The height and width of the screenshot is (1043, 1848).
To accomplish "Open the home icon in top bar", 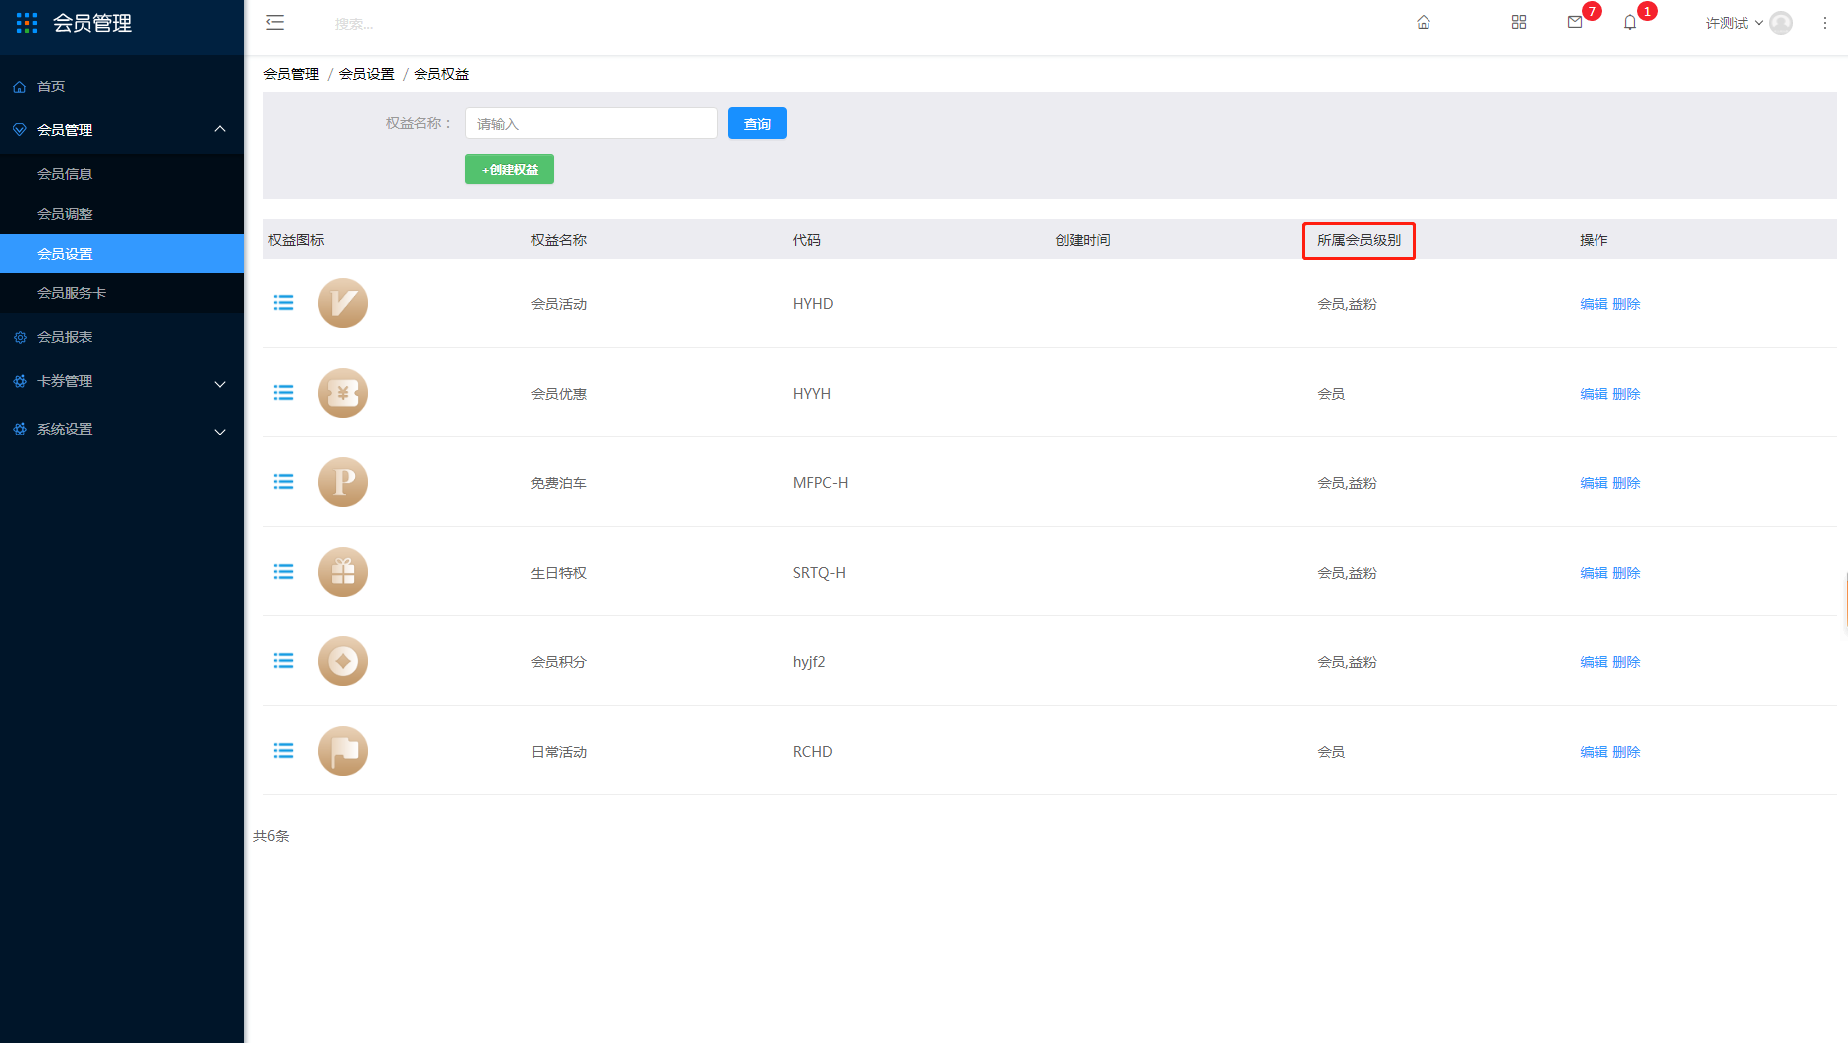I will pyautogui.click(x=1424, y=23).
